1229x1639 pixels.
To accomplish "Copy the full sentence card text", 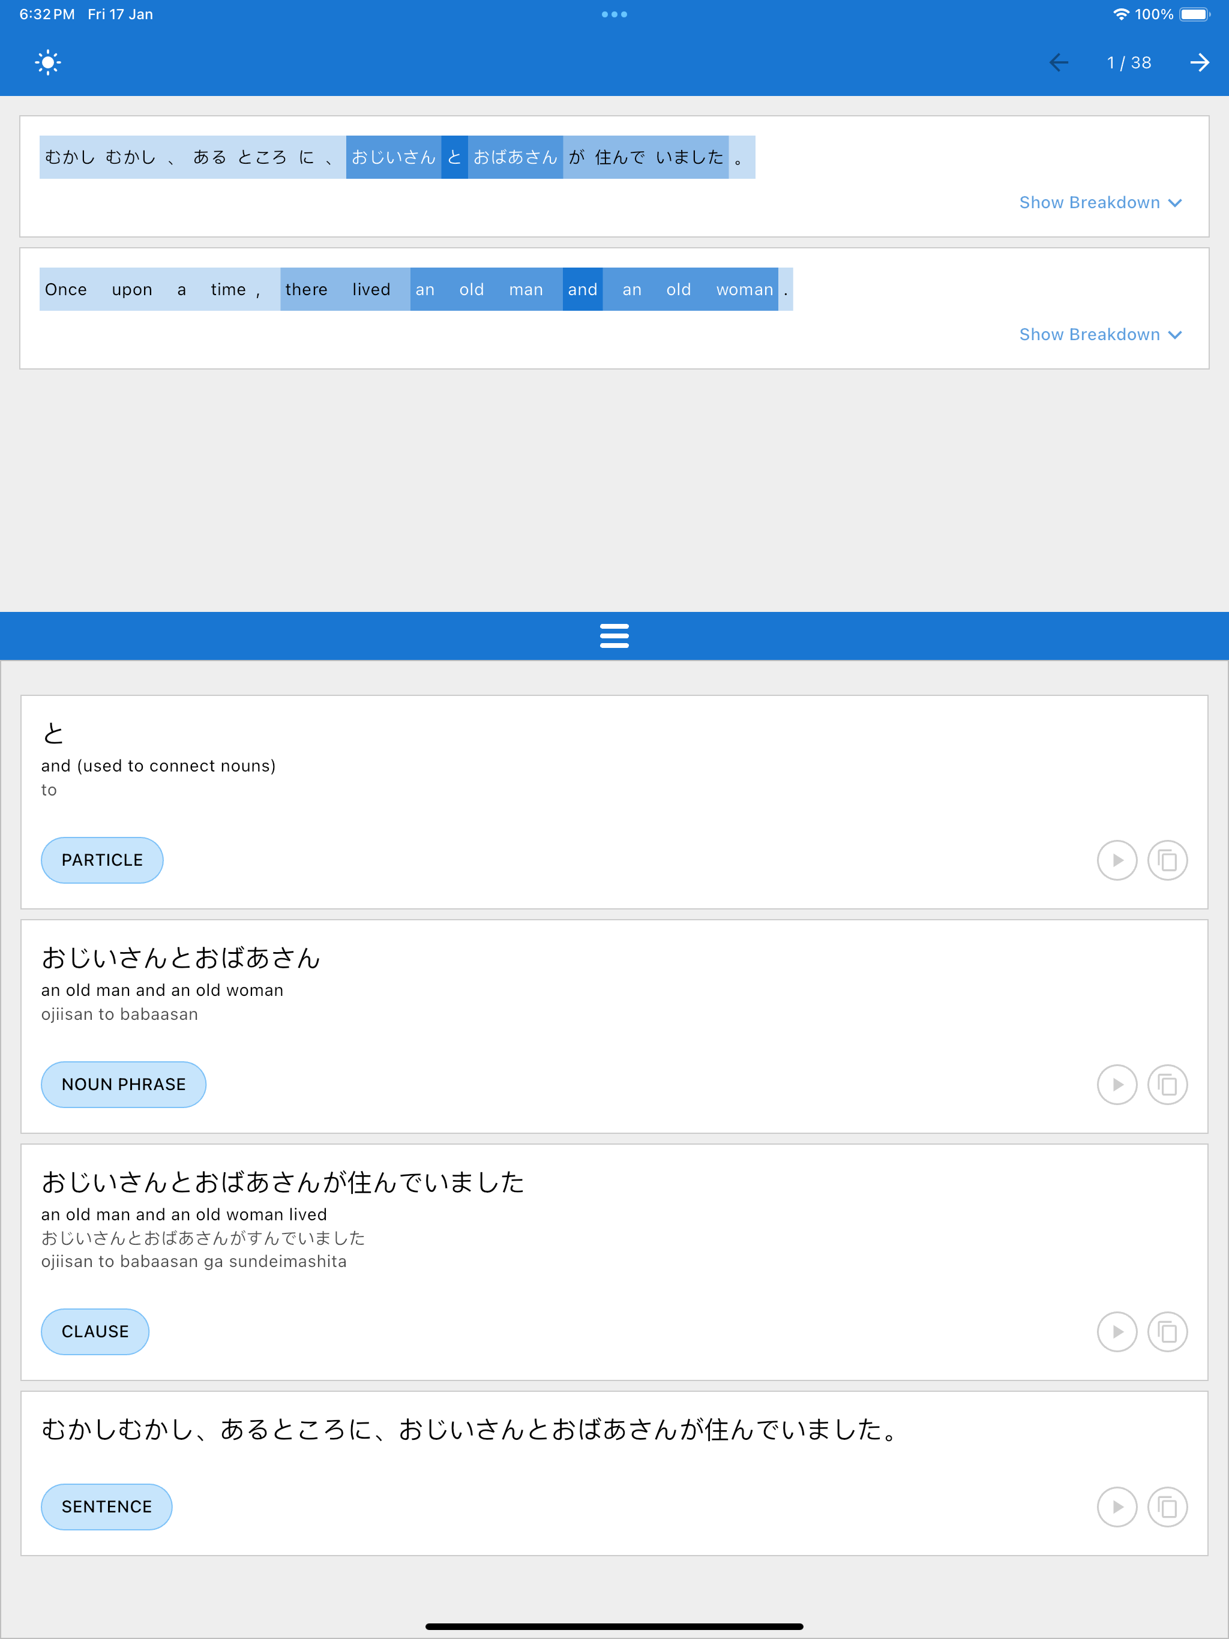I will (x=1167, y=1506).
